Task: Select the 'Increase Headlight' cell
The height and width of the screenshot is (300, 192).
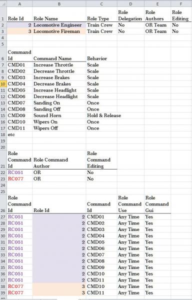Action: (59, 90)
